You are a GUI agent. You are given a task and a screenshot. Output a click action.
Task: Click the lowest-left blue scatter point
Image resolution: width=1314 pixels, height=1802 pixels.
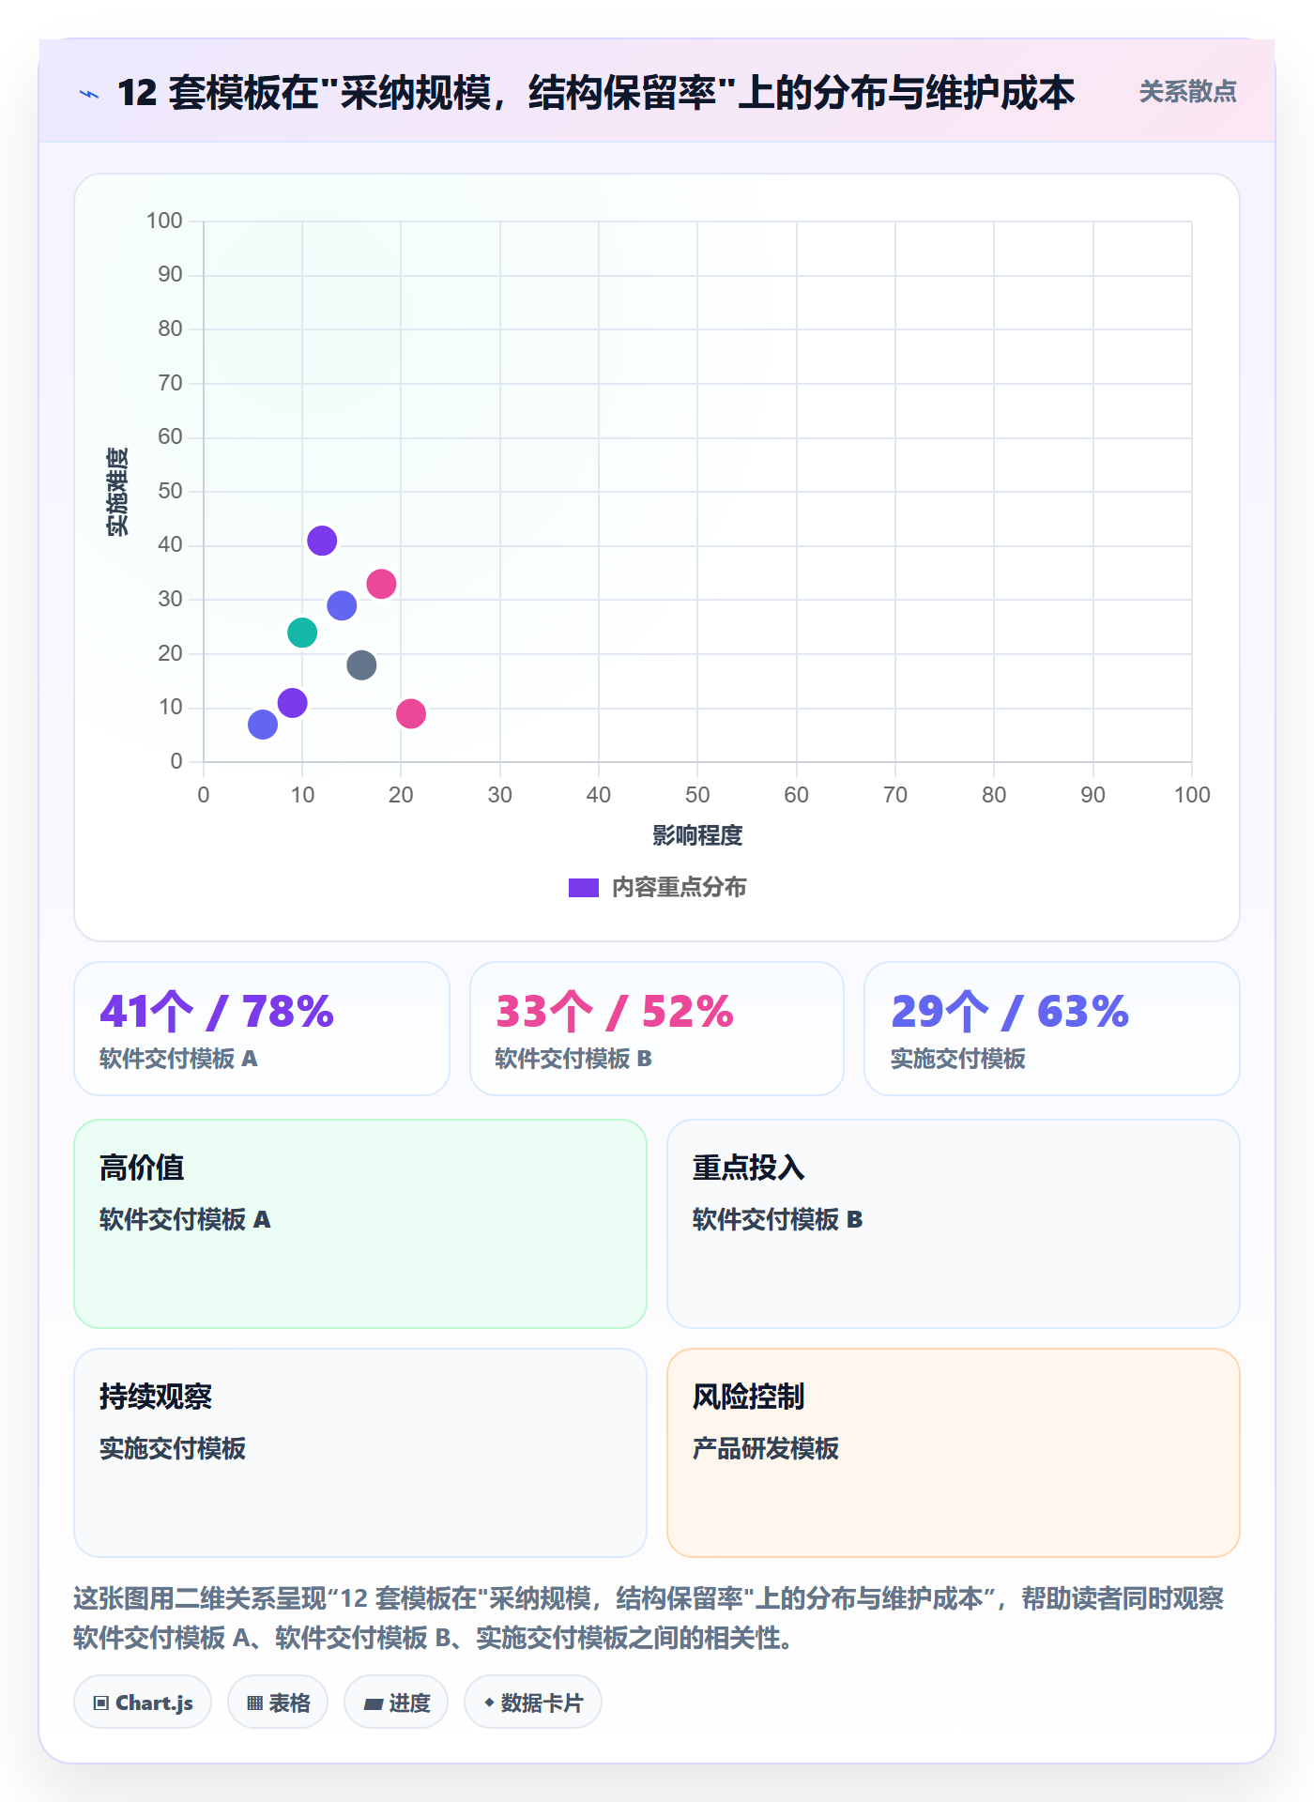click(263, 725)
